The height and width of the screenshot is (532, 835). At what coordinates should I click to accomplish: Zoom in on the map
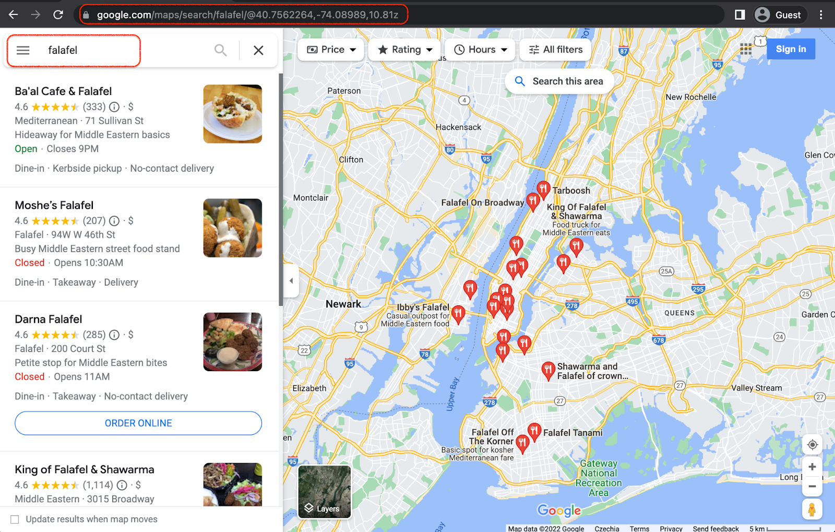(x=812, y=467)
